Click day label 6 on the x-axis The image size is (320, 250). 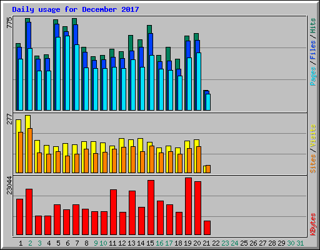tap(67, 243)
